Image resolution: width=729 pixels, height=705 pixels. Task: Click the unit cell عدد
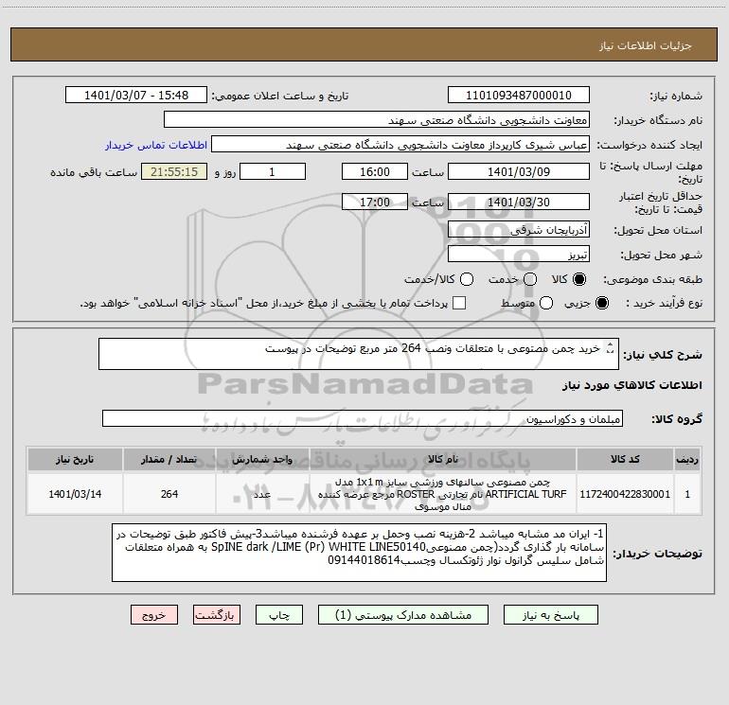coord(262,494)
